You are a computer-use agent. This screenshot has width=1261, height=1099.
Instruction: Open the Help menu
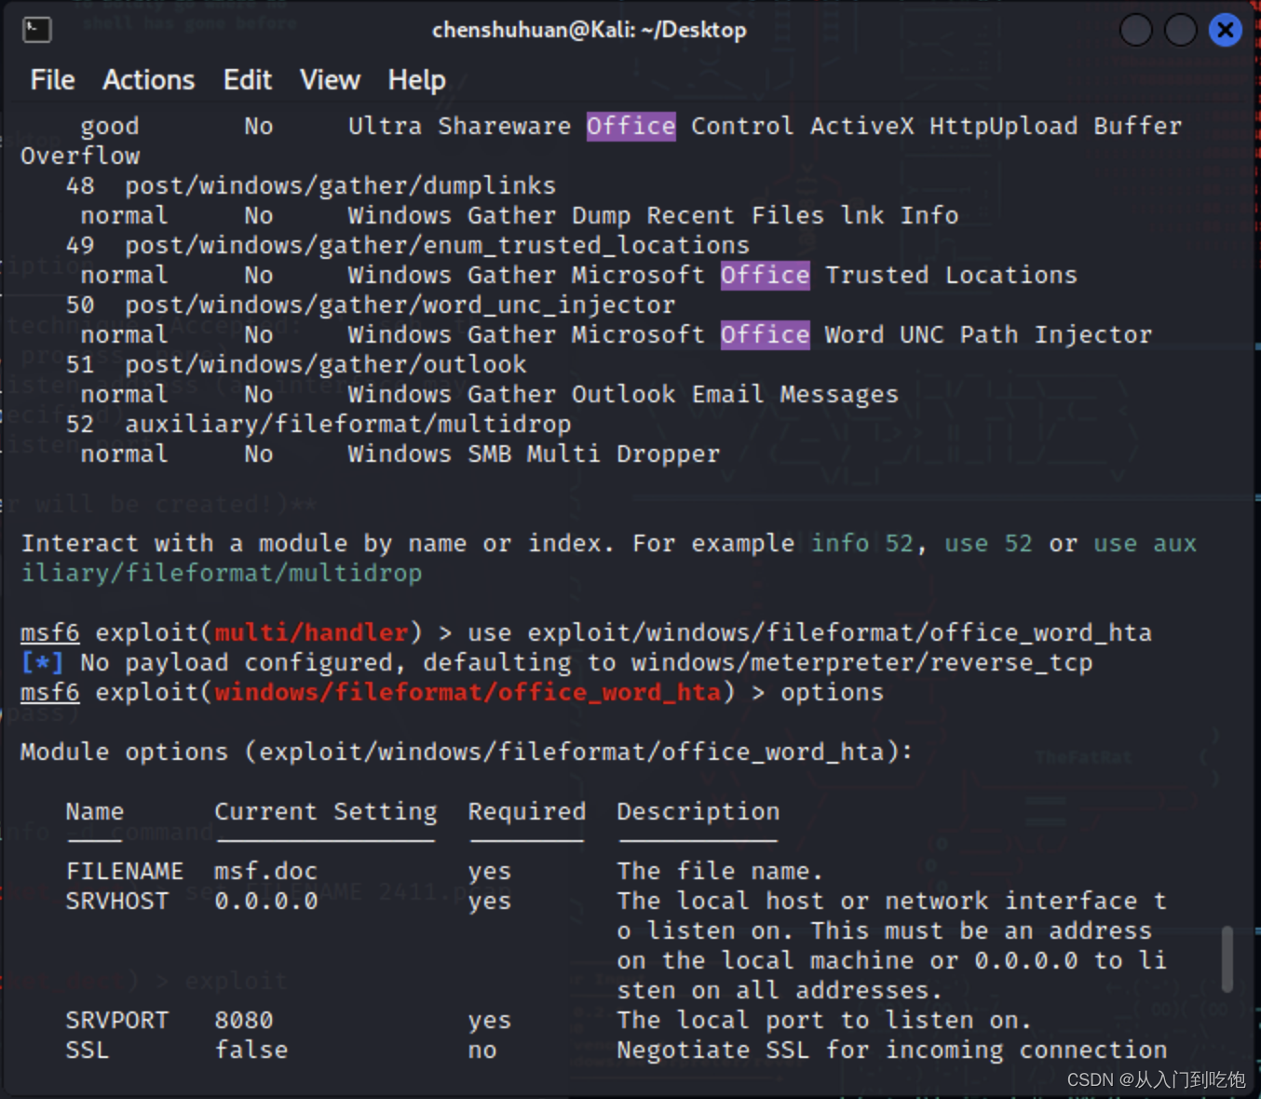[x=416, y=80]
